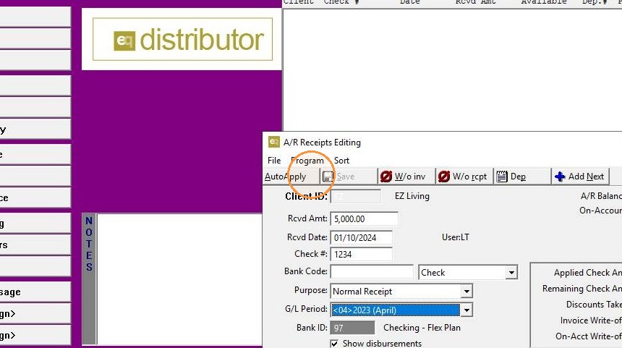This screenshot has height=348, width=622.
Task: Click the EZ Living client name text
Action: coord(412,196)
